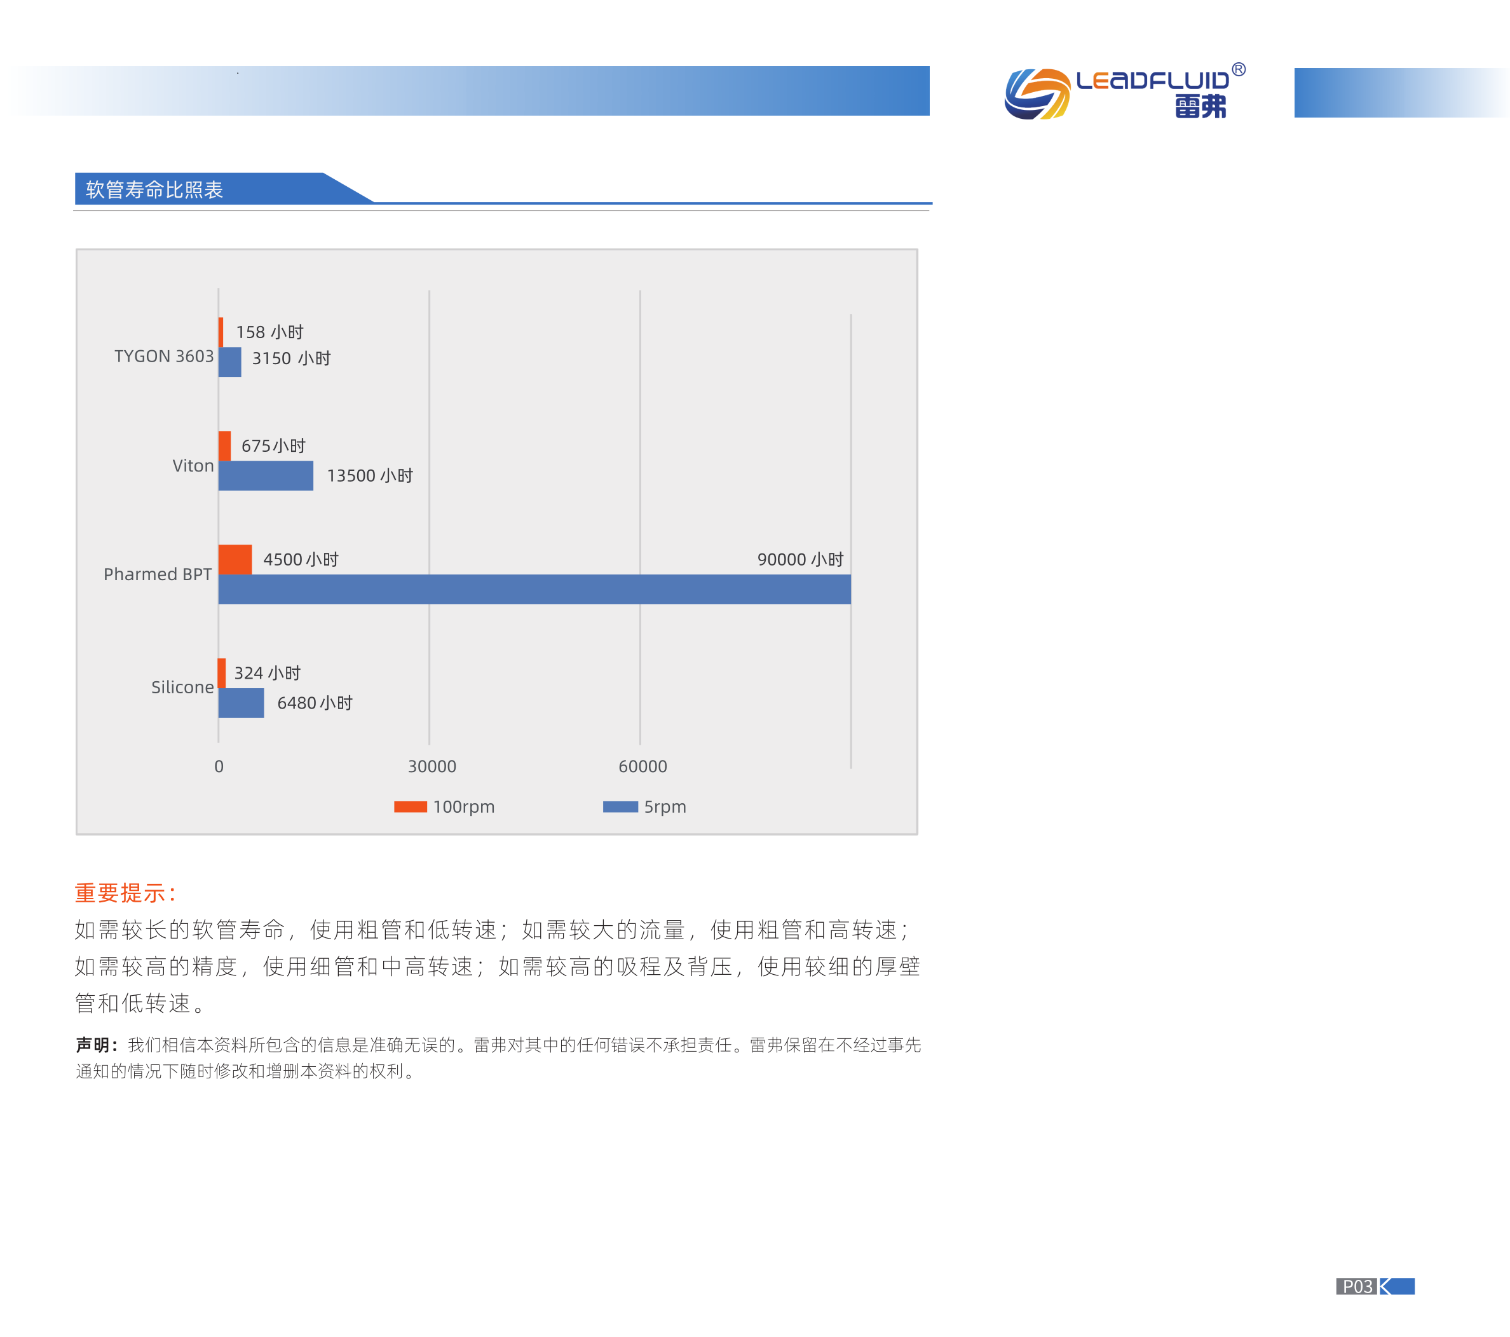The height and width of the screenshot is (1337, 1510).
Task: Click the TYGON 3603 axis label
Action: pos(164,356)
